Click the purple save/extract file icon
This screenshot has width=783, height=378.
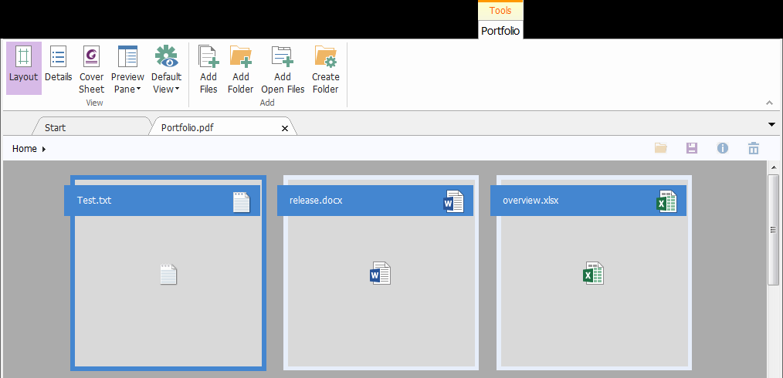(692, 148)
